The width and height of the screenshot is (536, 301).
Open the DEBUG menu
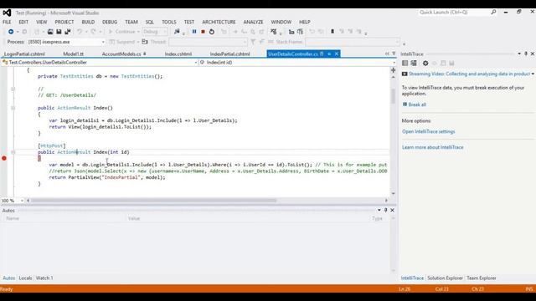110,22
